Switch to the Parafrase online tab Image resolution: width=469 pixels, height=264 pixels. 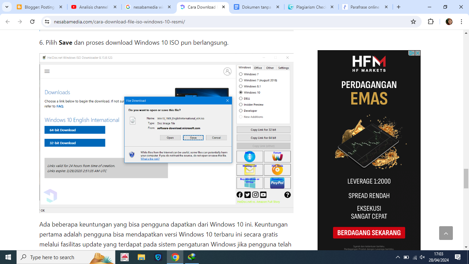click(366, 7)
